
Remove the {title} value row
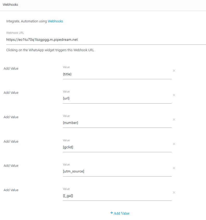point(174,71)
